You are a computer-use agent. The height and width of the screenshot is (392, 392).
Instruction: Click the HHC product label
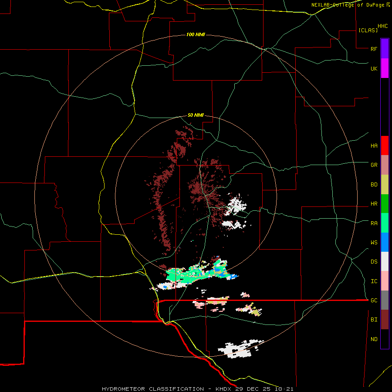coord(382,26)
